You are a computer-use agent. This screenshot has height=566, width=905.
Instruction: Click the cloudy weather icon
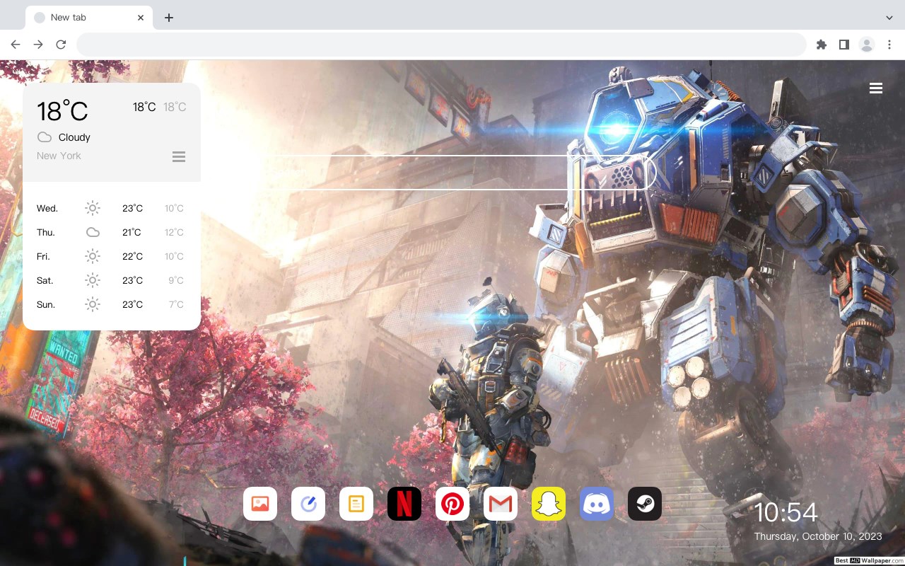coord(45,137)
